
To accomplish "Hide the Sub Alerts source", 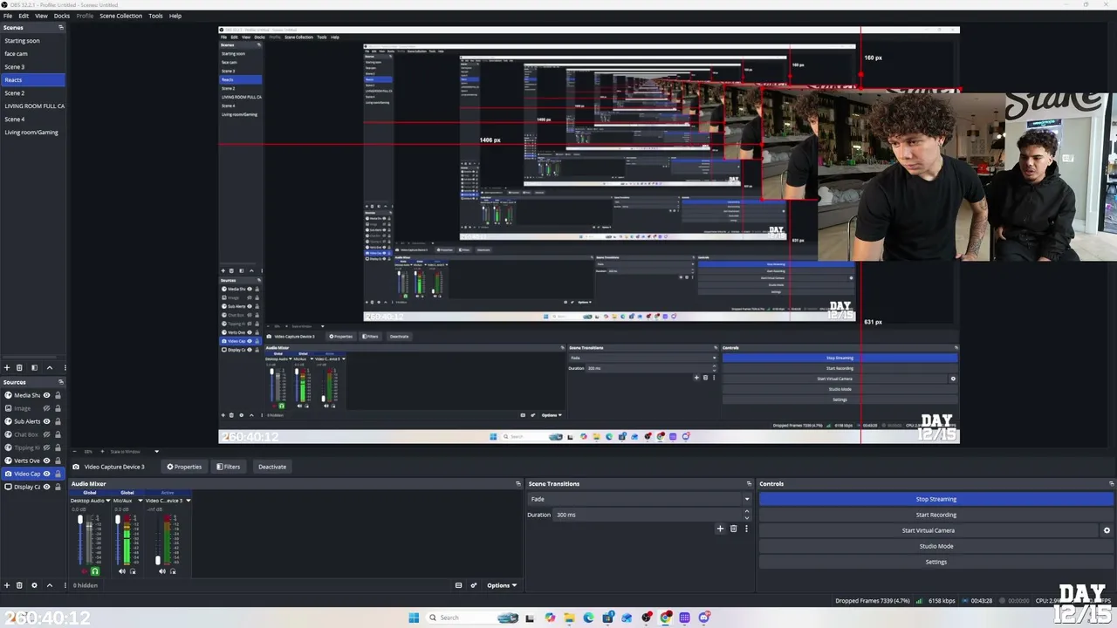I will [x=47, y=421].
